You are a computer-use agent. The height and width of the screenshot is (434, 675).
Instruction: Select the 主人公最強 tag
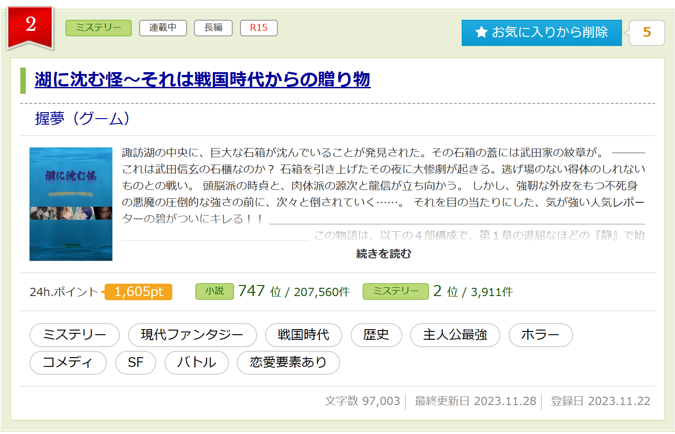455,335
